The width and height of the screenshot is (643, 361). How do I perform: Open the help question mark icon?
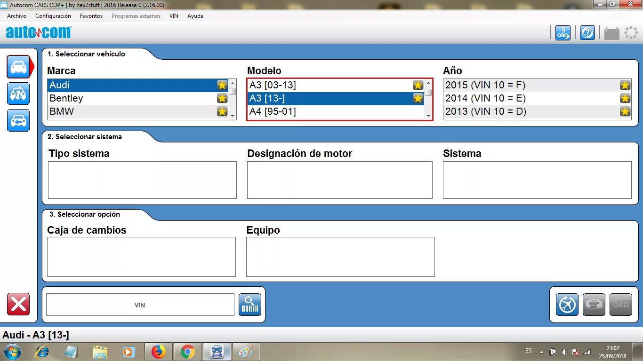(587, 33)
